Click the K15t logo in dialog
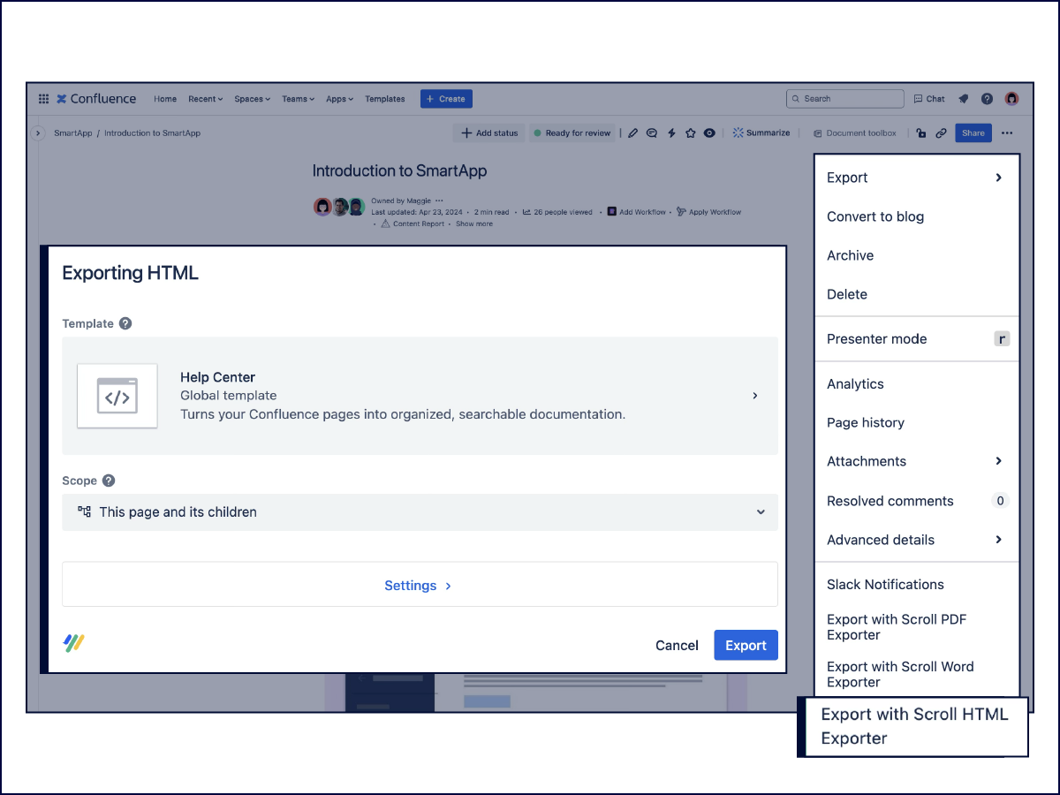1060x795 pixels. pyautogui.click(x=74, y=643)
